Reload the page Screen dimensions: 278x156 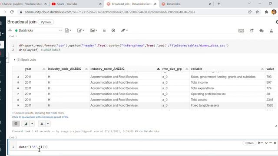click(x=12, y=12)
